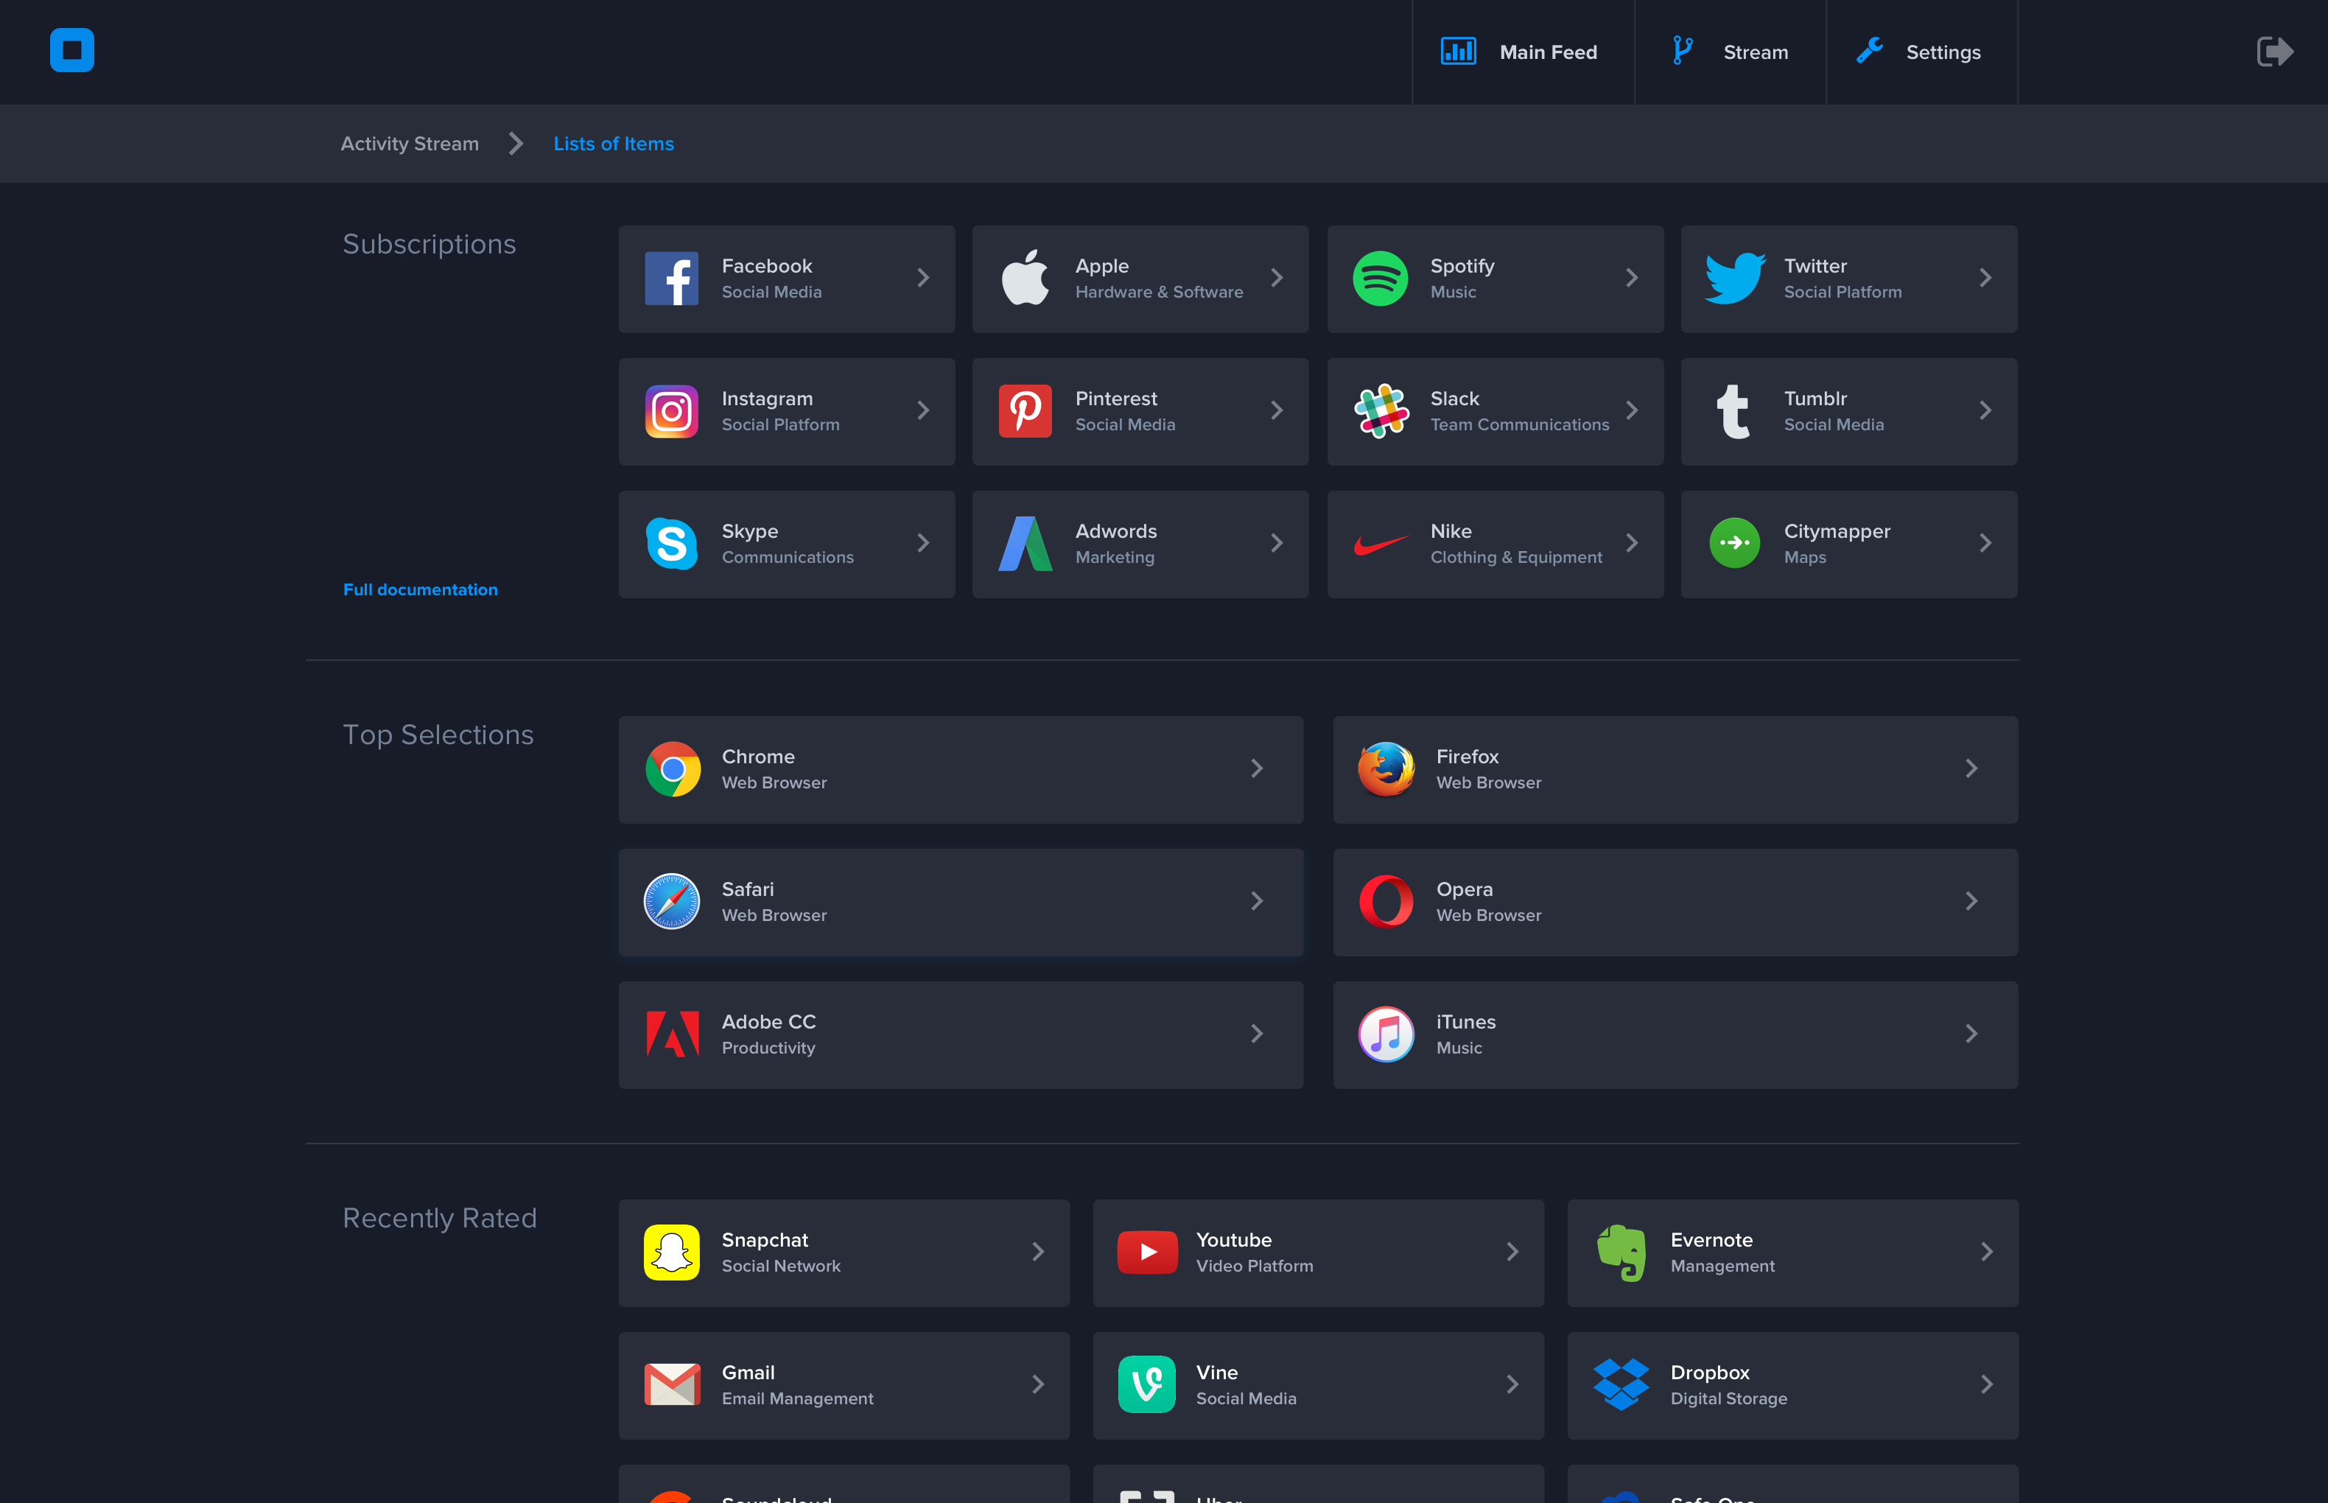Click the Chrome browser icon
The height and width of the screenshot is (1503, 2328).
pyautogui.click(x=673, y=769)
